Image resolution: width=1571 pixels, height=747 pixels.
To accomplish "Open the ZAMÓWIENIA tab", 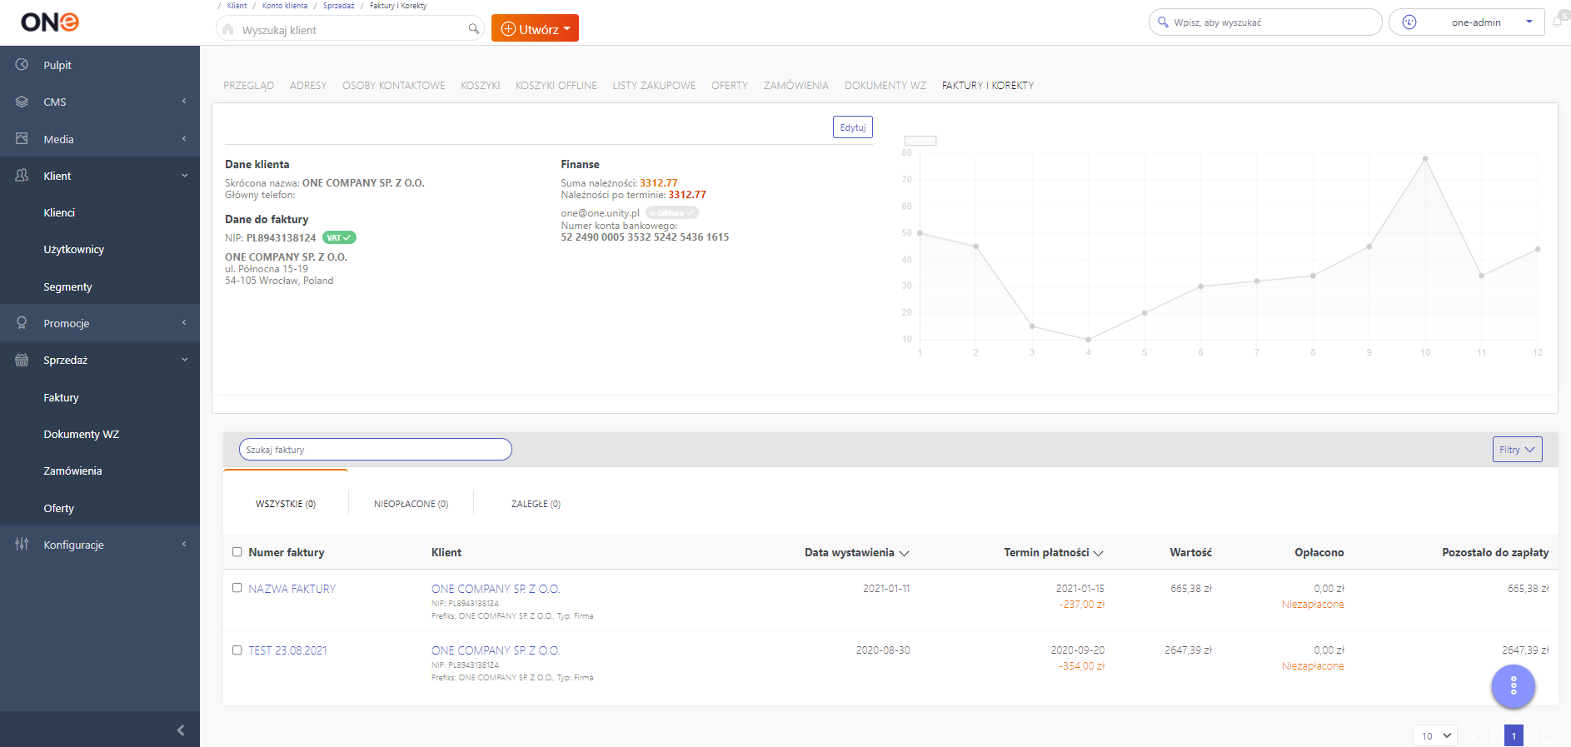I will pyautogui.click(x=796, y=86).
